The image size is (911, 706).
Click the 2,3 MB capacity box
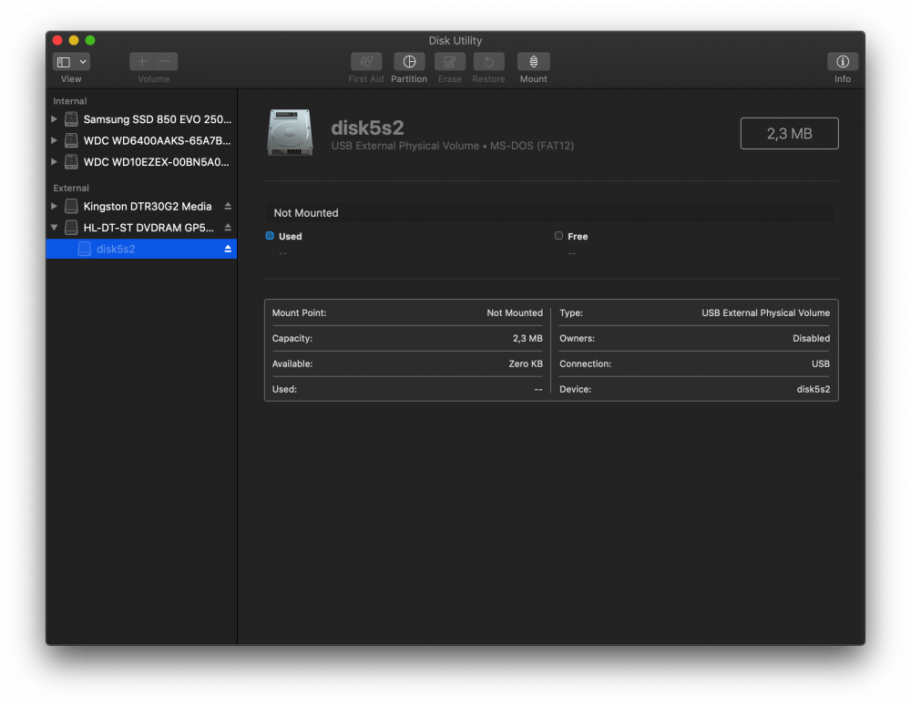[x=789, y=134]
